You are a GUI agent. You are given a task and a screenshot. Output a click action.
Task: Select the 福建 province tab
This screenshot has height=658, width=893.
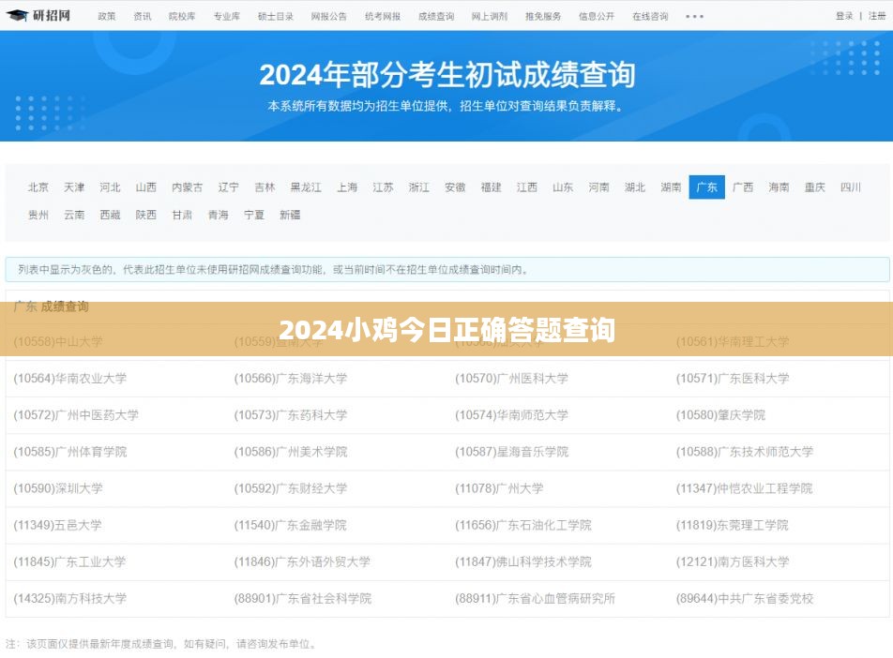(x=491, y=187)
